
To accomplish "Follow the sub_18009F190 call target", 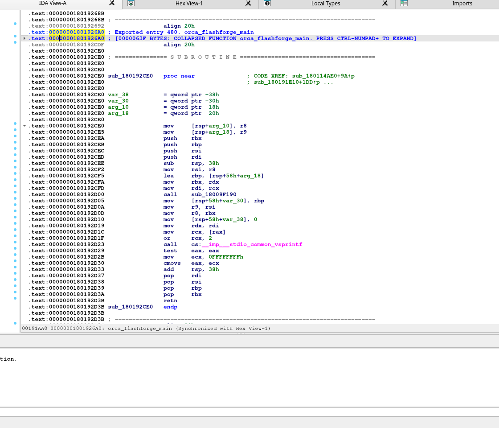I will [214, 194].
